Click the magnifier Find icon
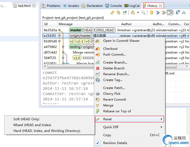Image resolution: width=190 pixels, height=147 pixels. tap(143, 12)
